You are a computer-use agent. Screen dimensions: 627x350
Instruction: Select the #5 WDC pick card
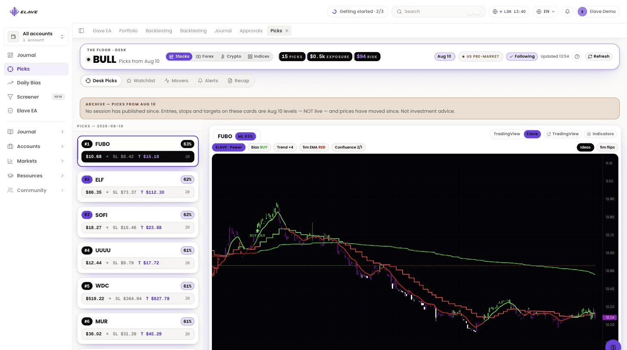138,293
